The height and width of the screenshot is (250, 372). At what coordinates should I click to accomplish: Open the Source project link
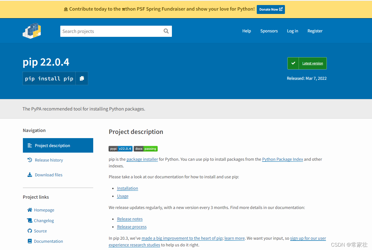[x=40, y=231]
